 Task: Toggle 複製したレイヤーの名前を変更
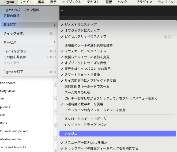[x=118, y=57]
